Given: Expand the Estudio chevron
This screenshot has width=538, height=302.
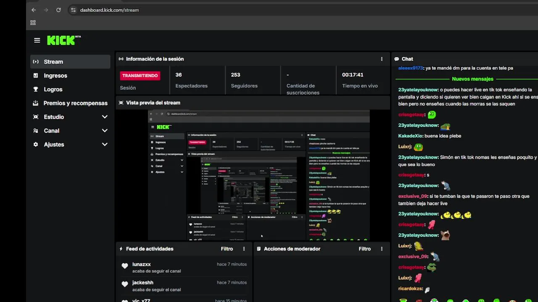Looking at the screenshot, I should point(105,117).
